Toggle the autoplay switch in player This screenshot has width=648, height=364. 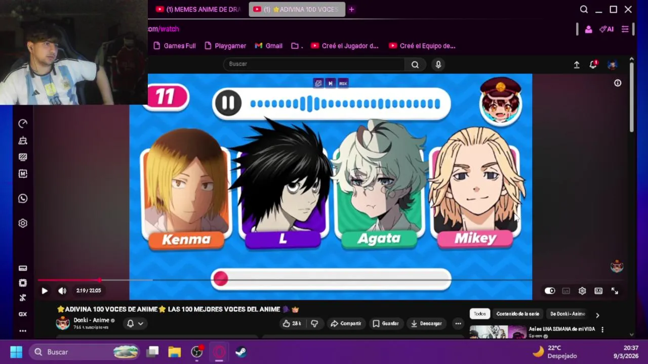[x=550, y=291]
